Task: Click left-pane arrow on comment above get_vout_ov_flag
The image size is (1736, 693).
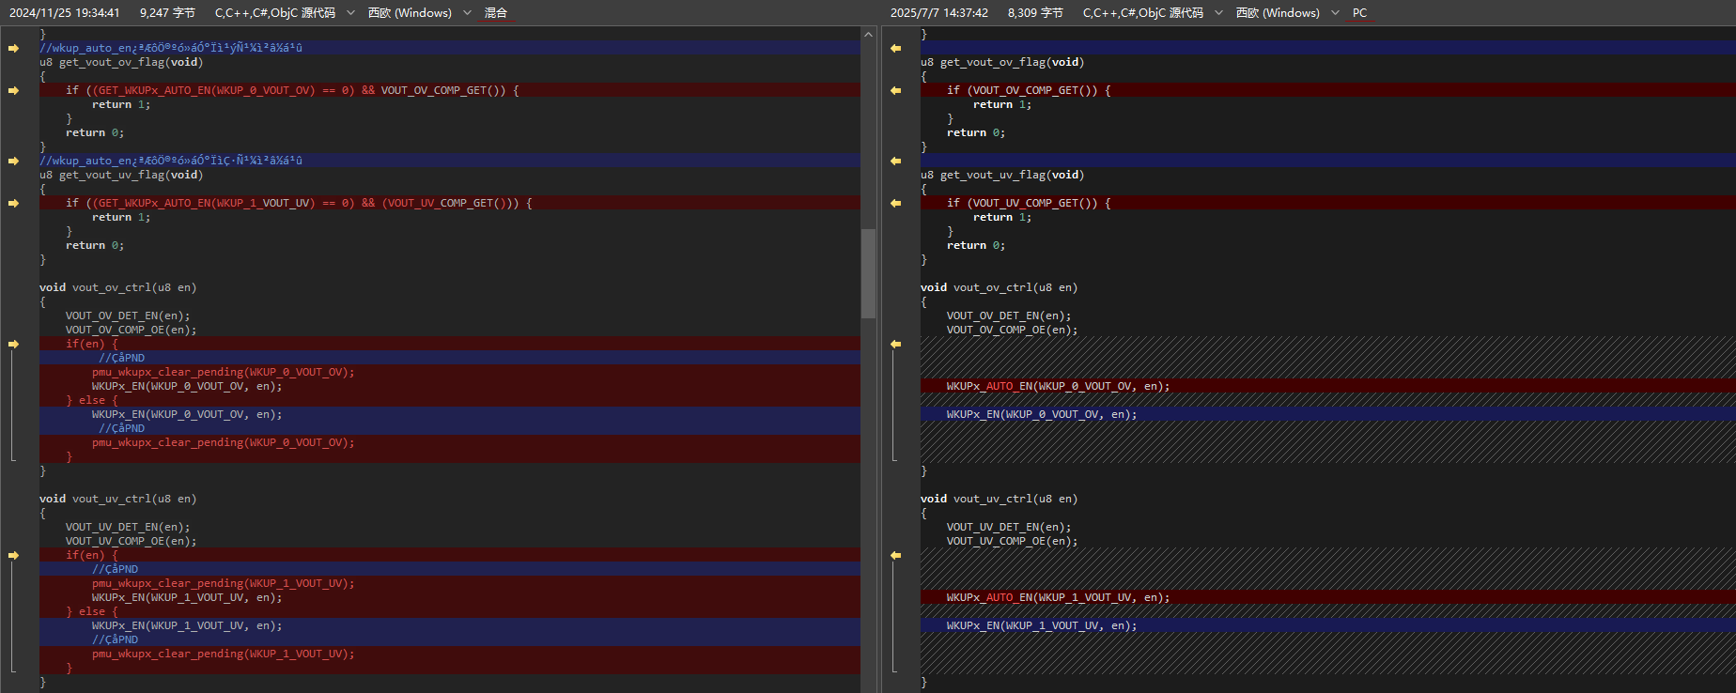Action: coord(13,48)
